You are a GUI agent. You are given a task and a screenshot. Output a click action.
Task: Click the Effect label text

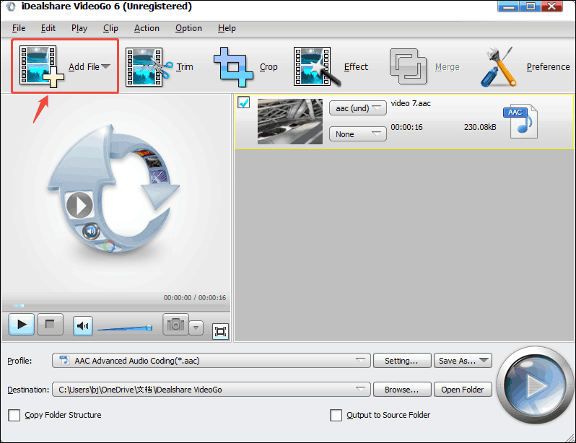coord(356,67)
